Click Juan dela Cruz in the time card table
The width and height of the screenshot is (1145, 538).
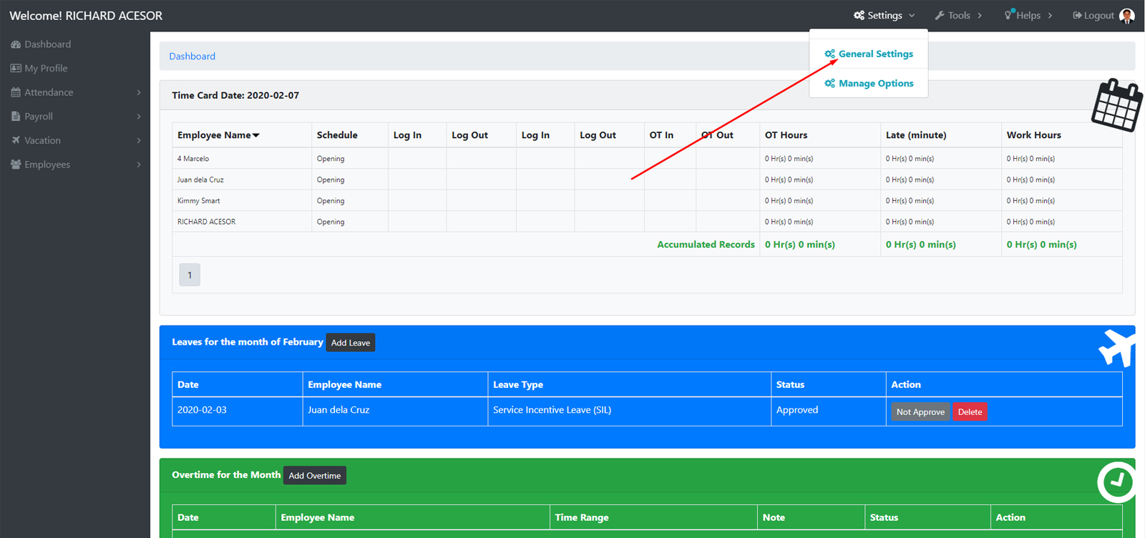tap(200, 180)
